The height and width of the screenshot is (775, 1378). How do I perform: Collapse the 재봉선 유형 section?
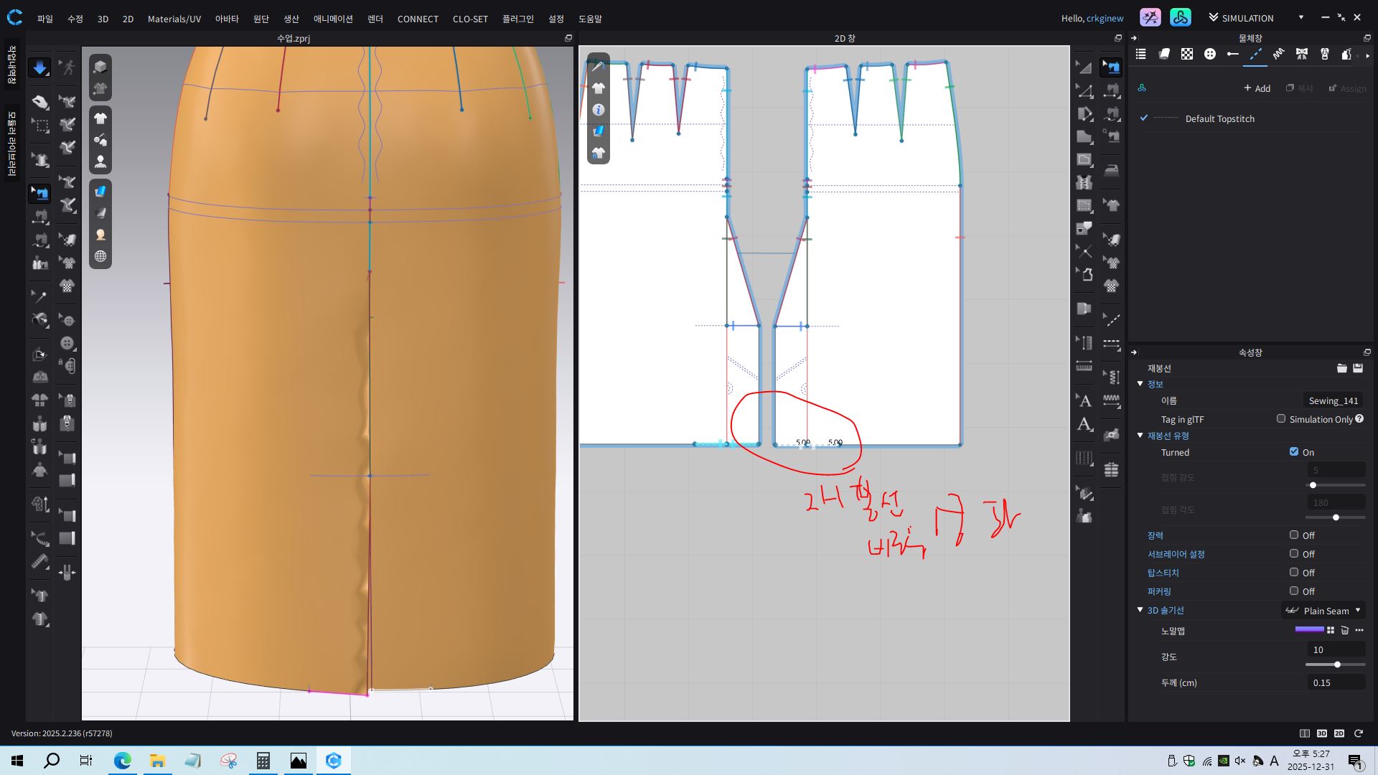[x=1140, y=436]
